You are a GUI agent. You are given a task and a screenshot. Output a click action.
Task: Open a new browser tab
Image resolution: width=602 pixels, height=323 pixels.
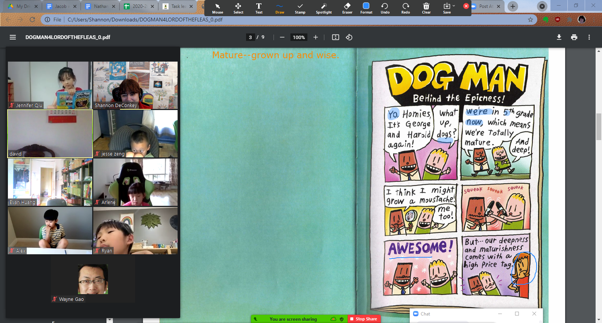coord(513,6)
